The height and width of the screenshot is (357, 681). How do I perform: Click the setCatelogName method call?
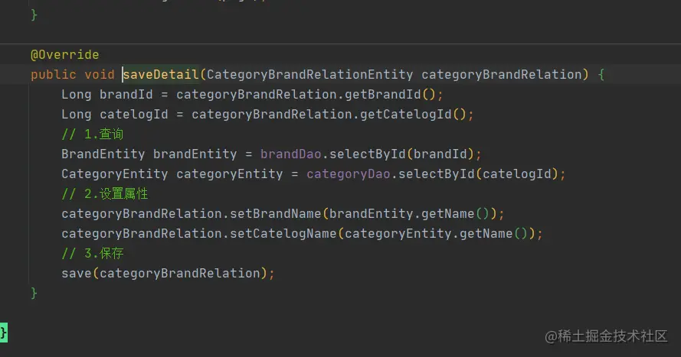coord(283,233)
